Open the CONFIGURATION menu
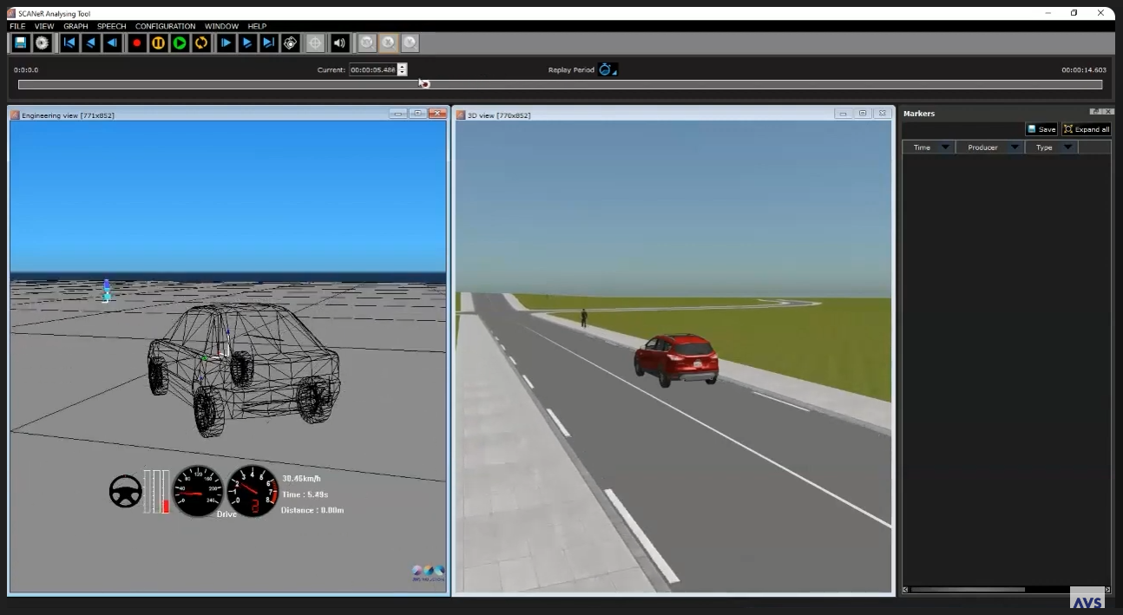The image size is (1123, 615). click(165, 26)
